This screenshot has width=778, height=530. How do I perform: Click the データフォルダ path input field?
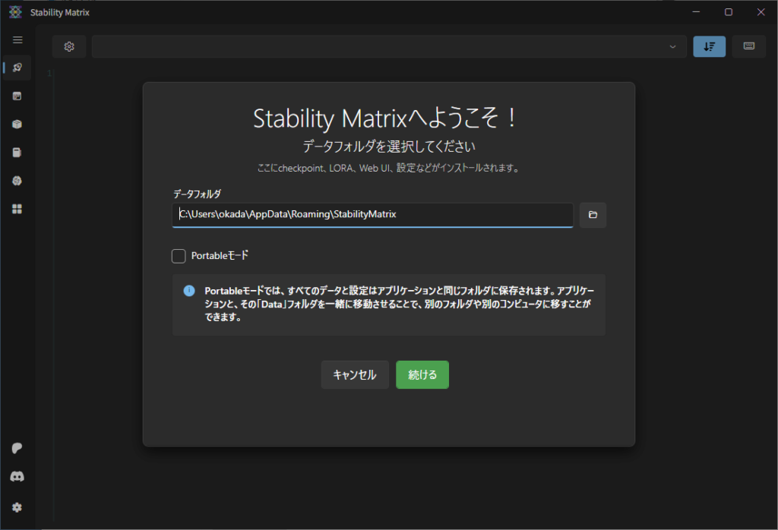click(372, 215)
